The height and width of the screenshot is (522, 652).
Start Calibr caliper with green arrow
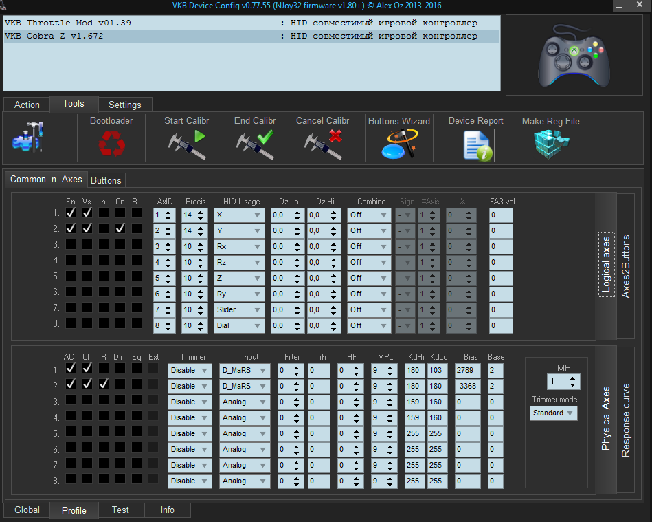coord(187,144)
